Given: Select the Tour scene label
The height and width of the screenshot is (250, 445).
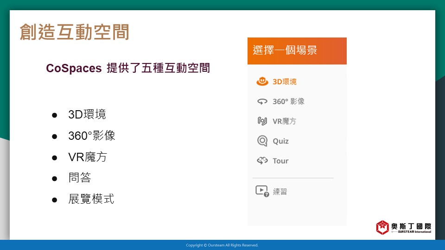Looking at the screenshot, I should (280, 161).
